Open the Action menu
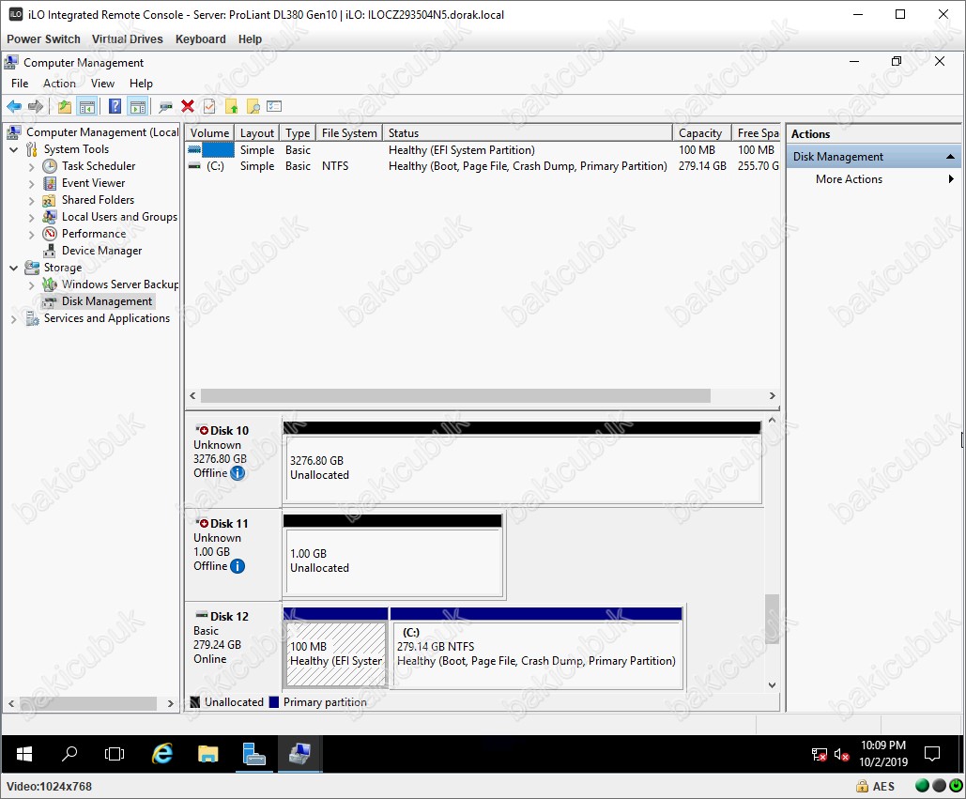 [60, 84]
